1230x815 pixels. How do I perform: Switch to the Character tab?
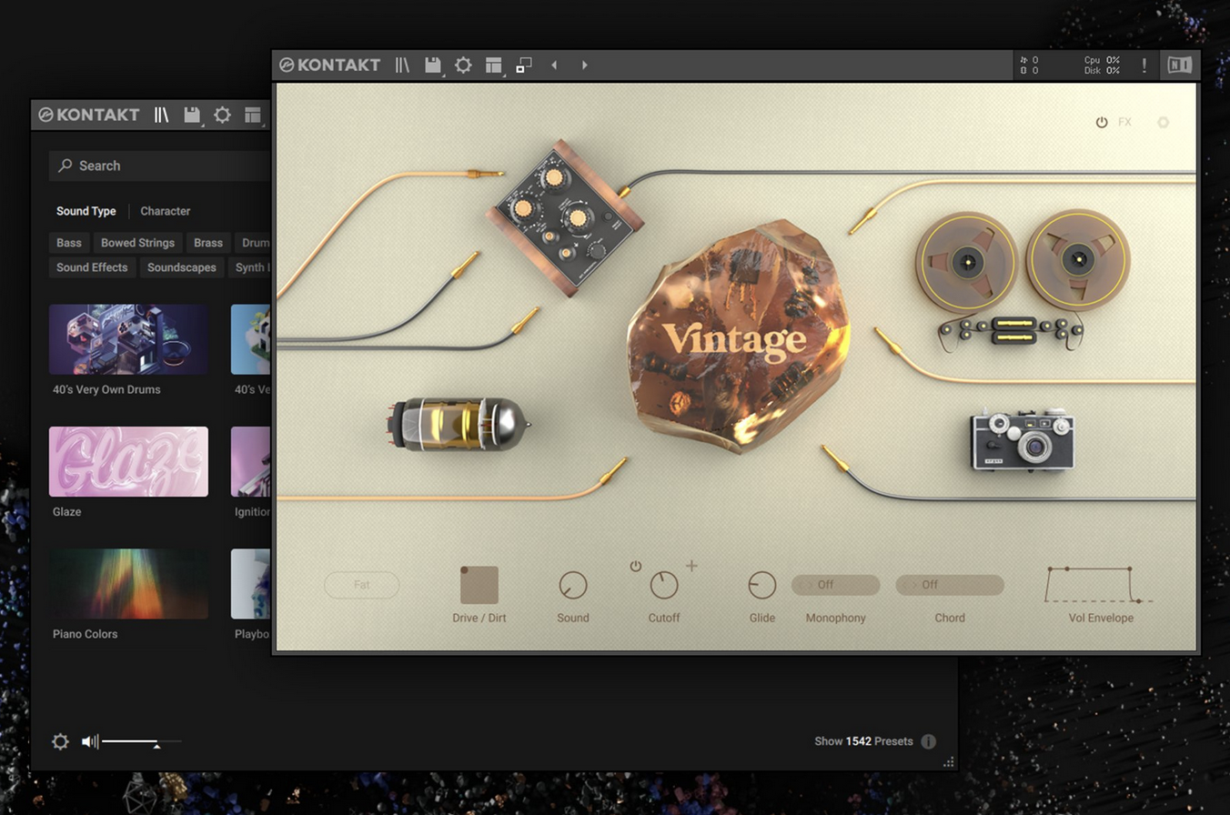click(165, 211)
